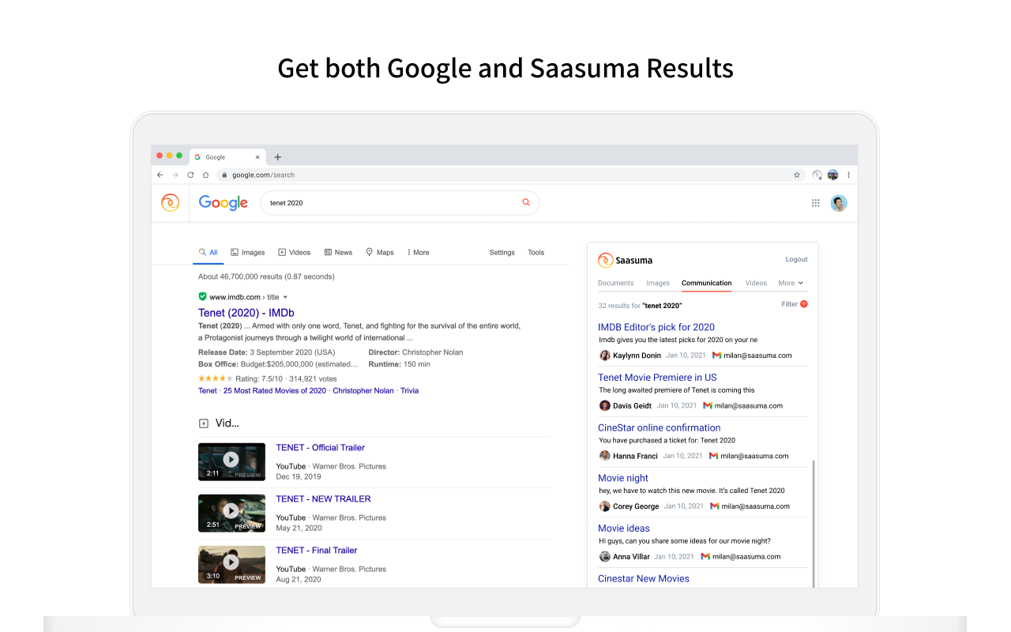Open IMDB Editor's pick for 2020 email
Screen dimensions: 1011x632
656,327
